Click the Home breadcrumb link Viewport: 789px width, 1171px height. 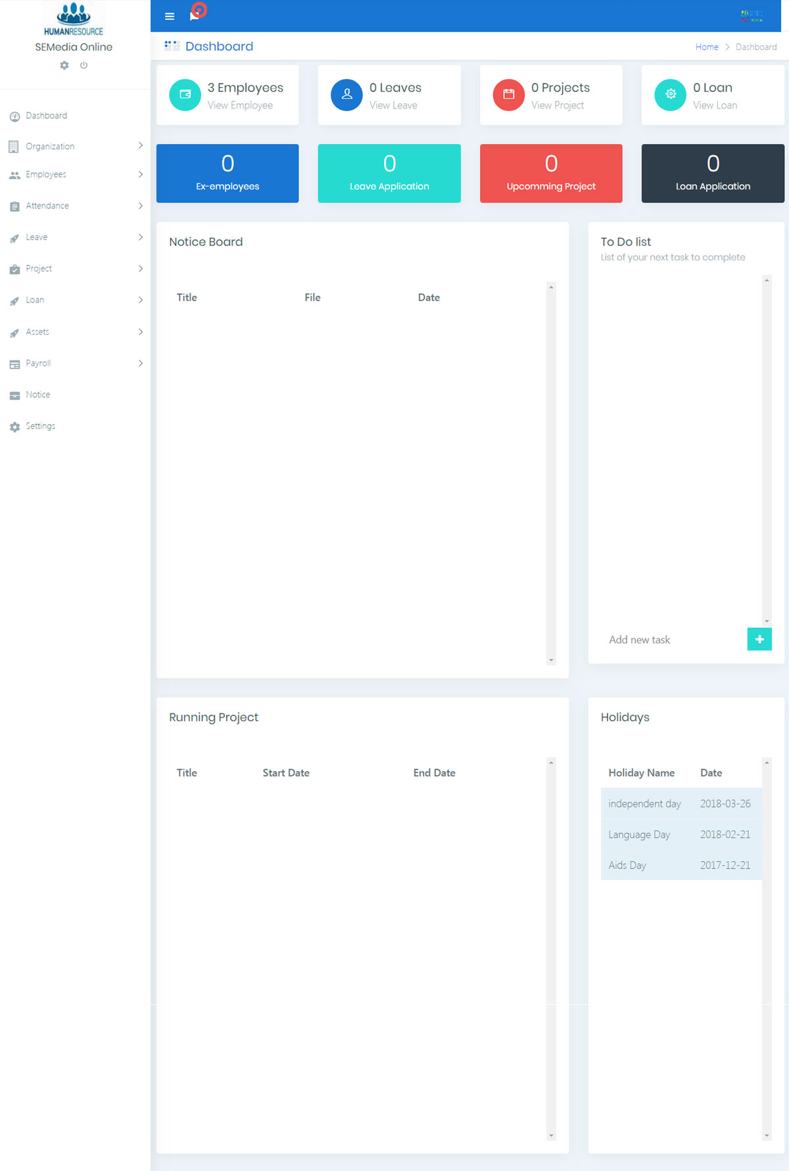pos(707,47)
